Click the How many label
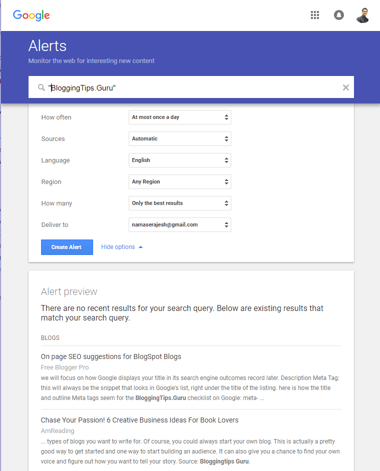The width and height of the screenshot is (380, 471). 57,203
